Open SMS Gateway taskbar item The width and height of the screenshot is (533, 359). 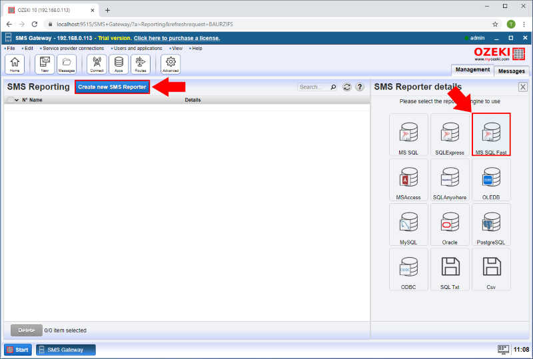(x=65, y=350)
